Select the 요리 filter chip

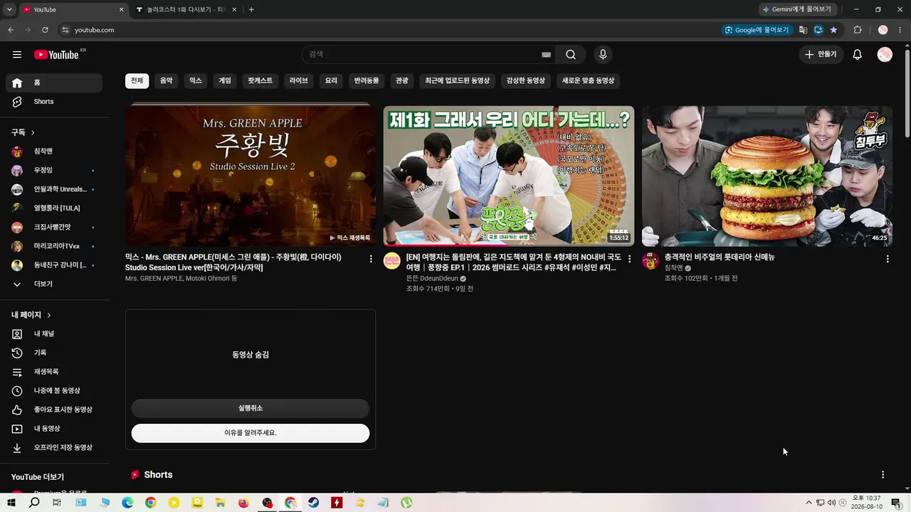[332, 81]
